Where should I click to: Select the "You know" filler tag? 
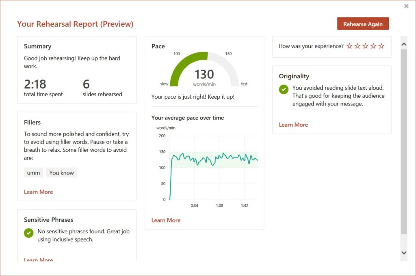coord(61,173)
